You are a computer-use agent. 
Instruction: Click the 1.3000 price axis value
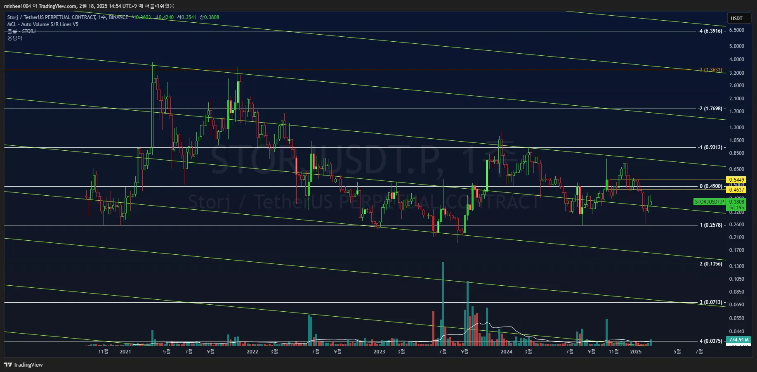coord(737,128)
